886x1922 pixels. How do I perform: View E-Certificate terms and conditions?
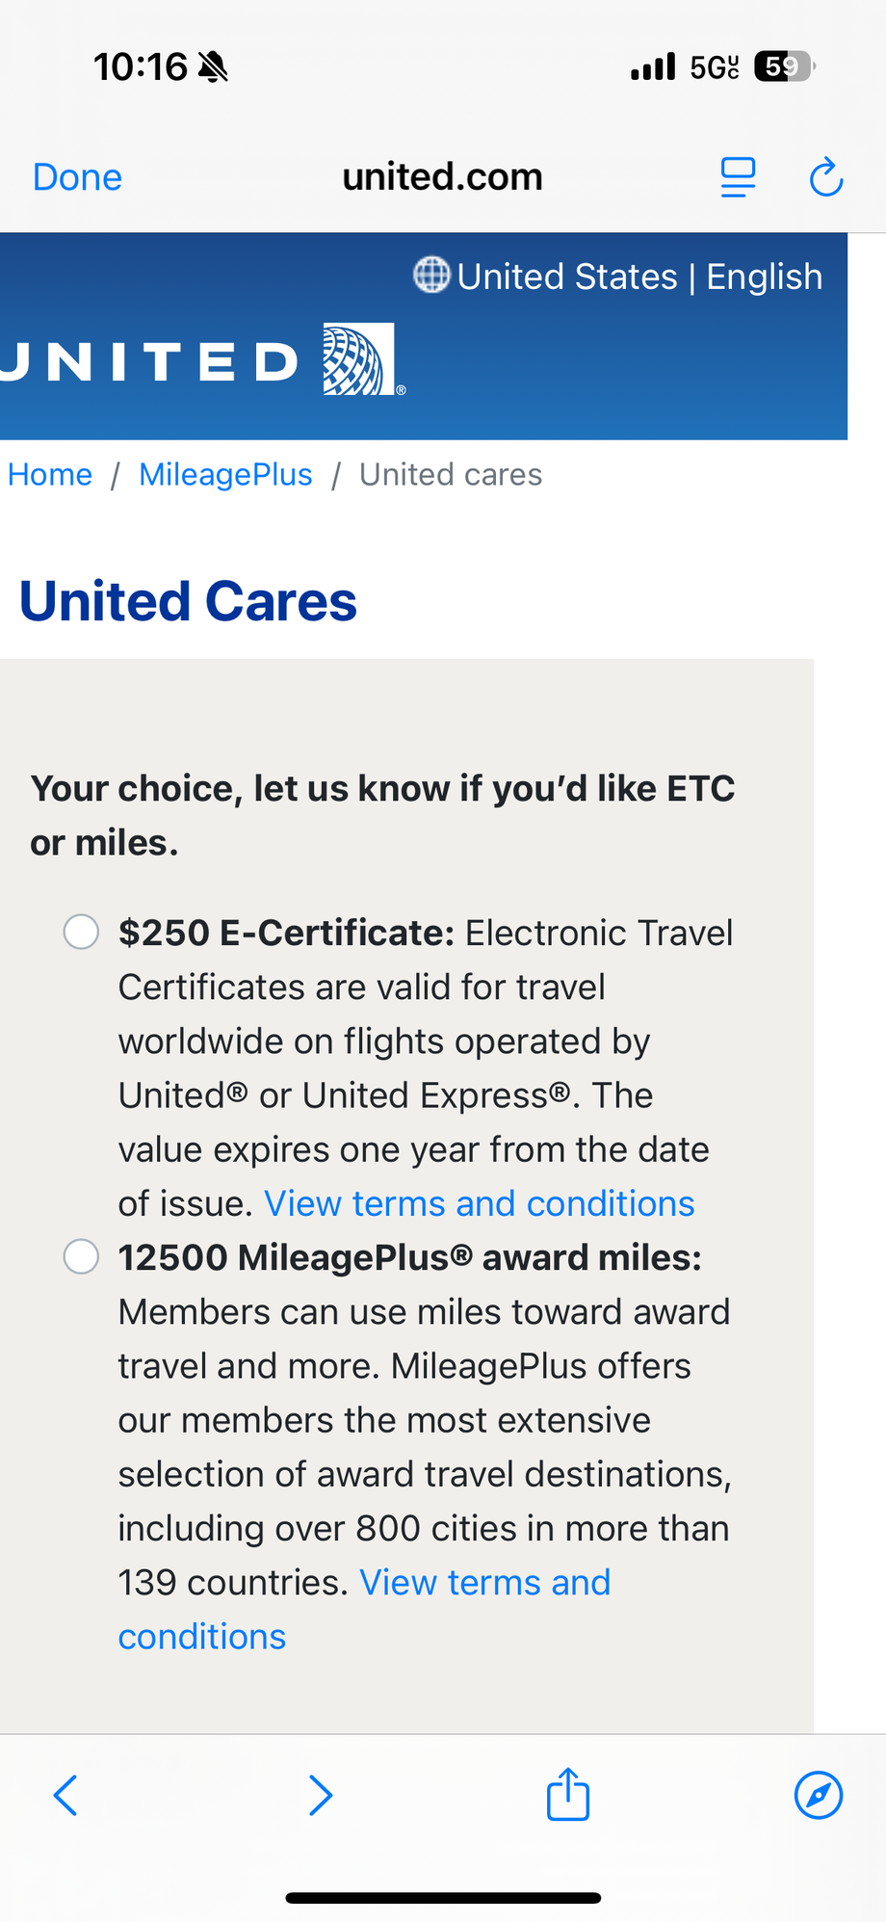coord(480,1203)
